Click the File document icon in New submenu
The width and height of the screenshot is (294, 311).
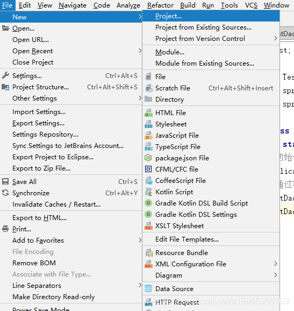tap(148, 76)
